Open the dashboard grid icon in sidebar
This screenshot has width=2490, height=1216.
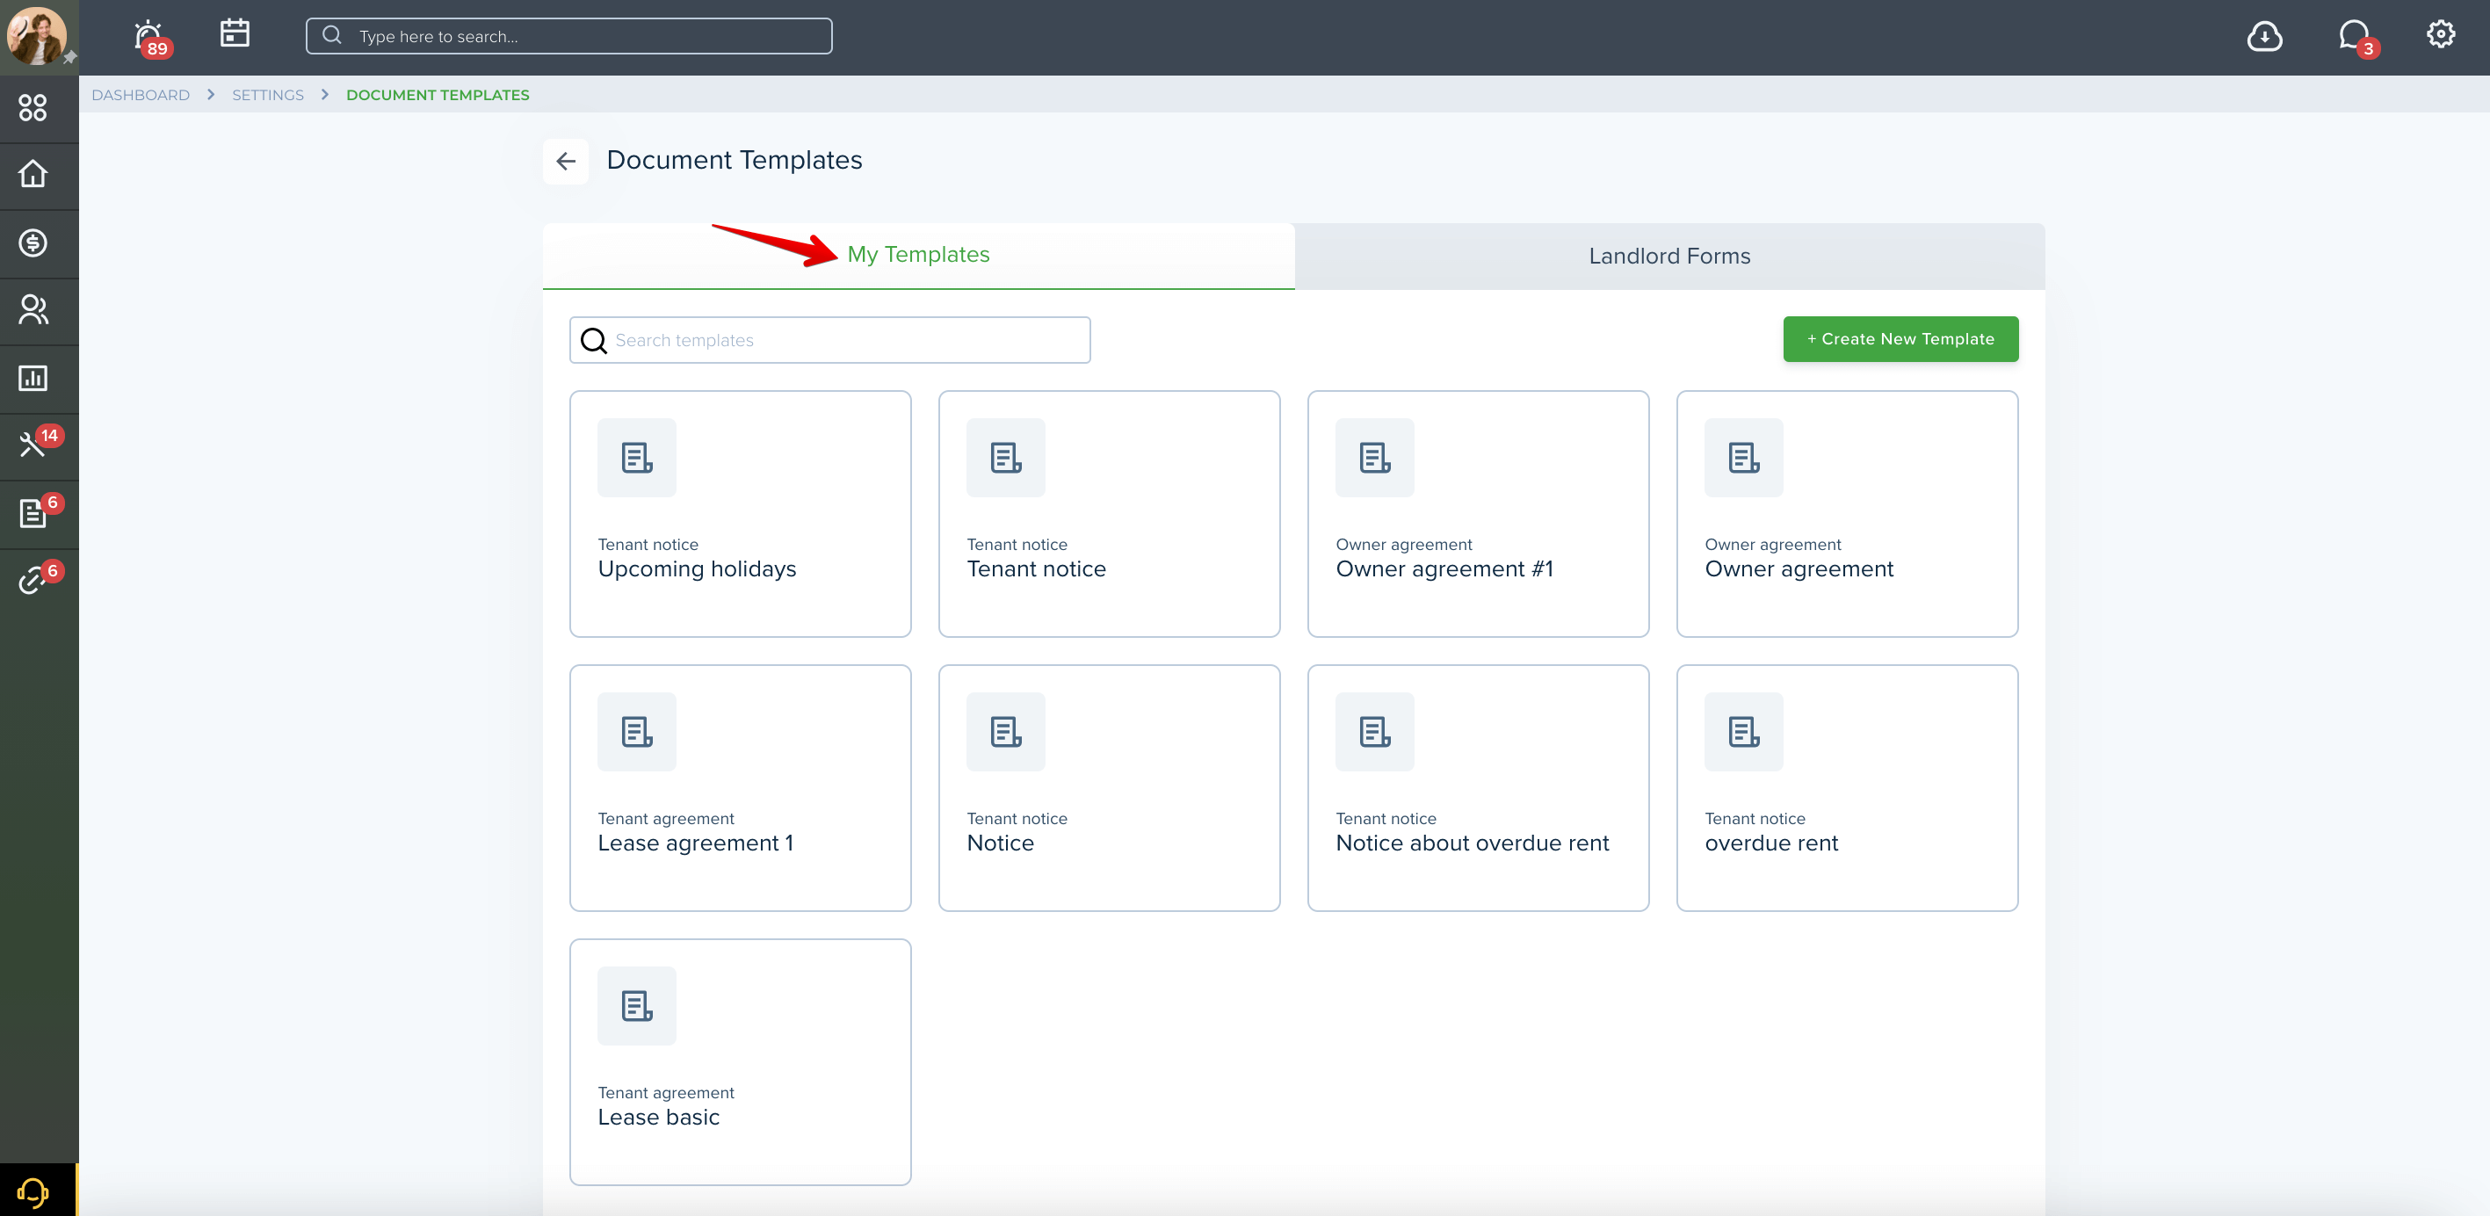(x=33, y=107)
